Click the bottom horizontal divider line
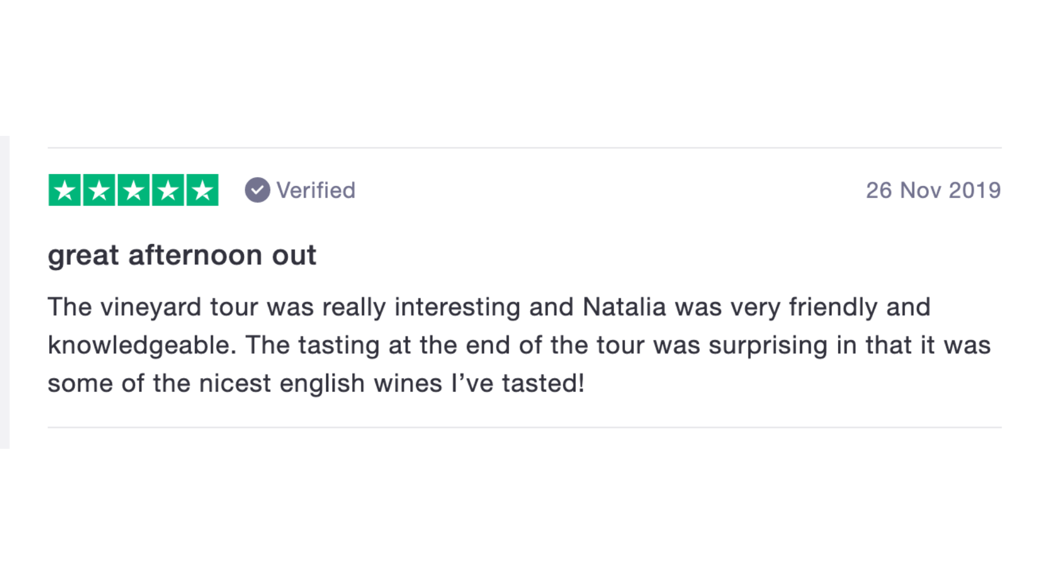Image resolution: width=1040 pixels, height=585 pixels. coord(524,427)
